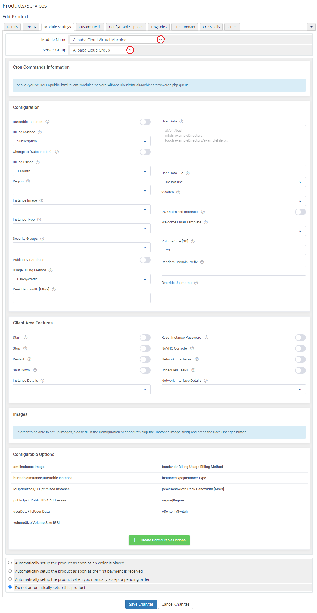This screenshot has width=317, height=613.
Task: Click the Peak Bandwidth input field
Action: click(x=82, y=298)
